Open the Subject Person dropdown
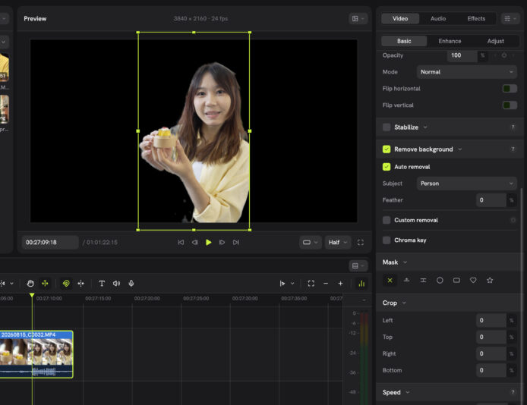527x405 pixels. 466,184
